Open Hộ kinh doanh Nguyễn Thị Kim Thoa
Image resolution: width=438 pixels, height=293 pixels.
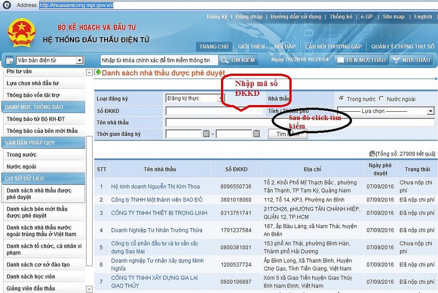click(155, 186)
